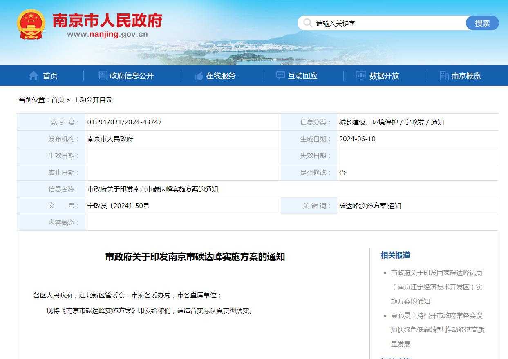Open the 夏心旻主持召开市政府常务会议 related link
The image size is (508, 359).
point(436,330)
